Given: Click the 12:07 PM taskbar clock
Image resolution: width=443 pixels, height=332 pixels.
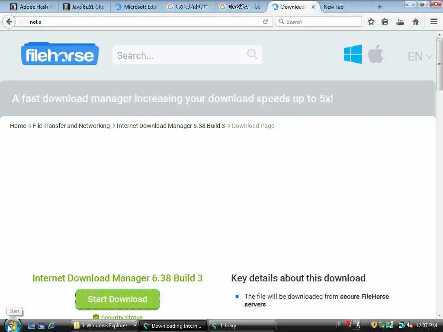Looking at the screenshot, I should click(x=426, y=326).
